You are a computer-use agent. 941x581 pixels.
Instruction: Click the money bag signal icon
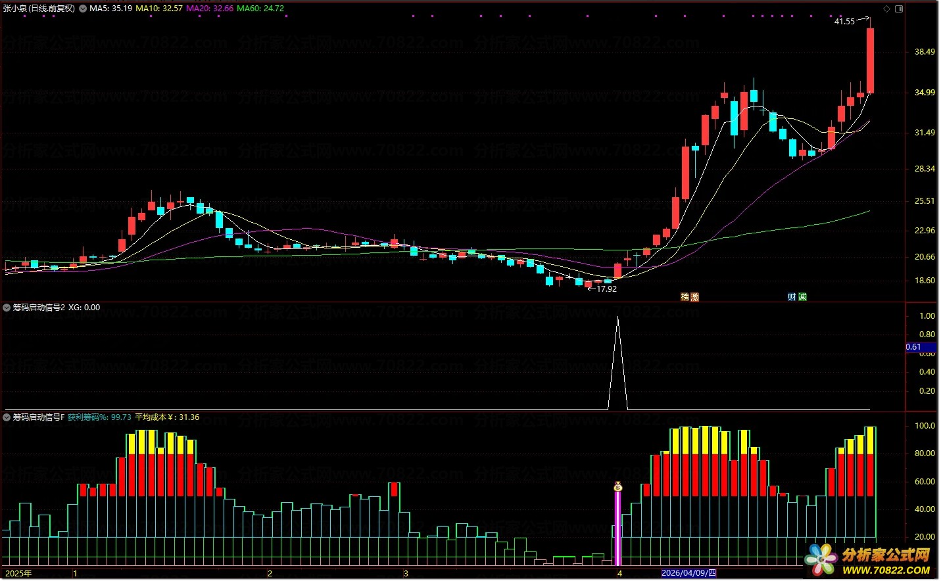[x=617, y=486]
